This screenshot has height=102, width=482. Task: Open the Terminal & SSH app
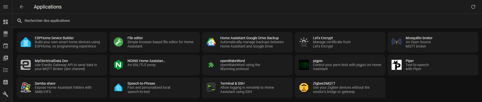[x=247, y=88]
